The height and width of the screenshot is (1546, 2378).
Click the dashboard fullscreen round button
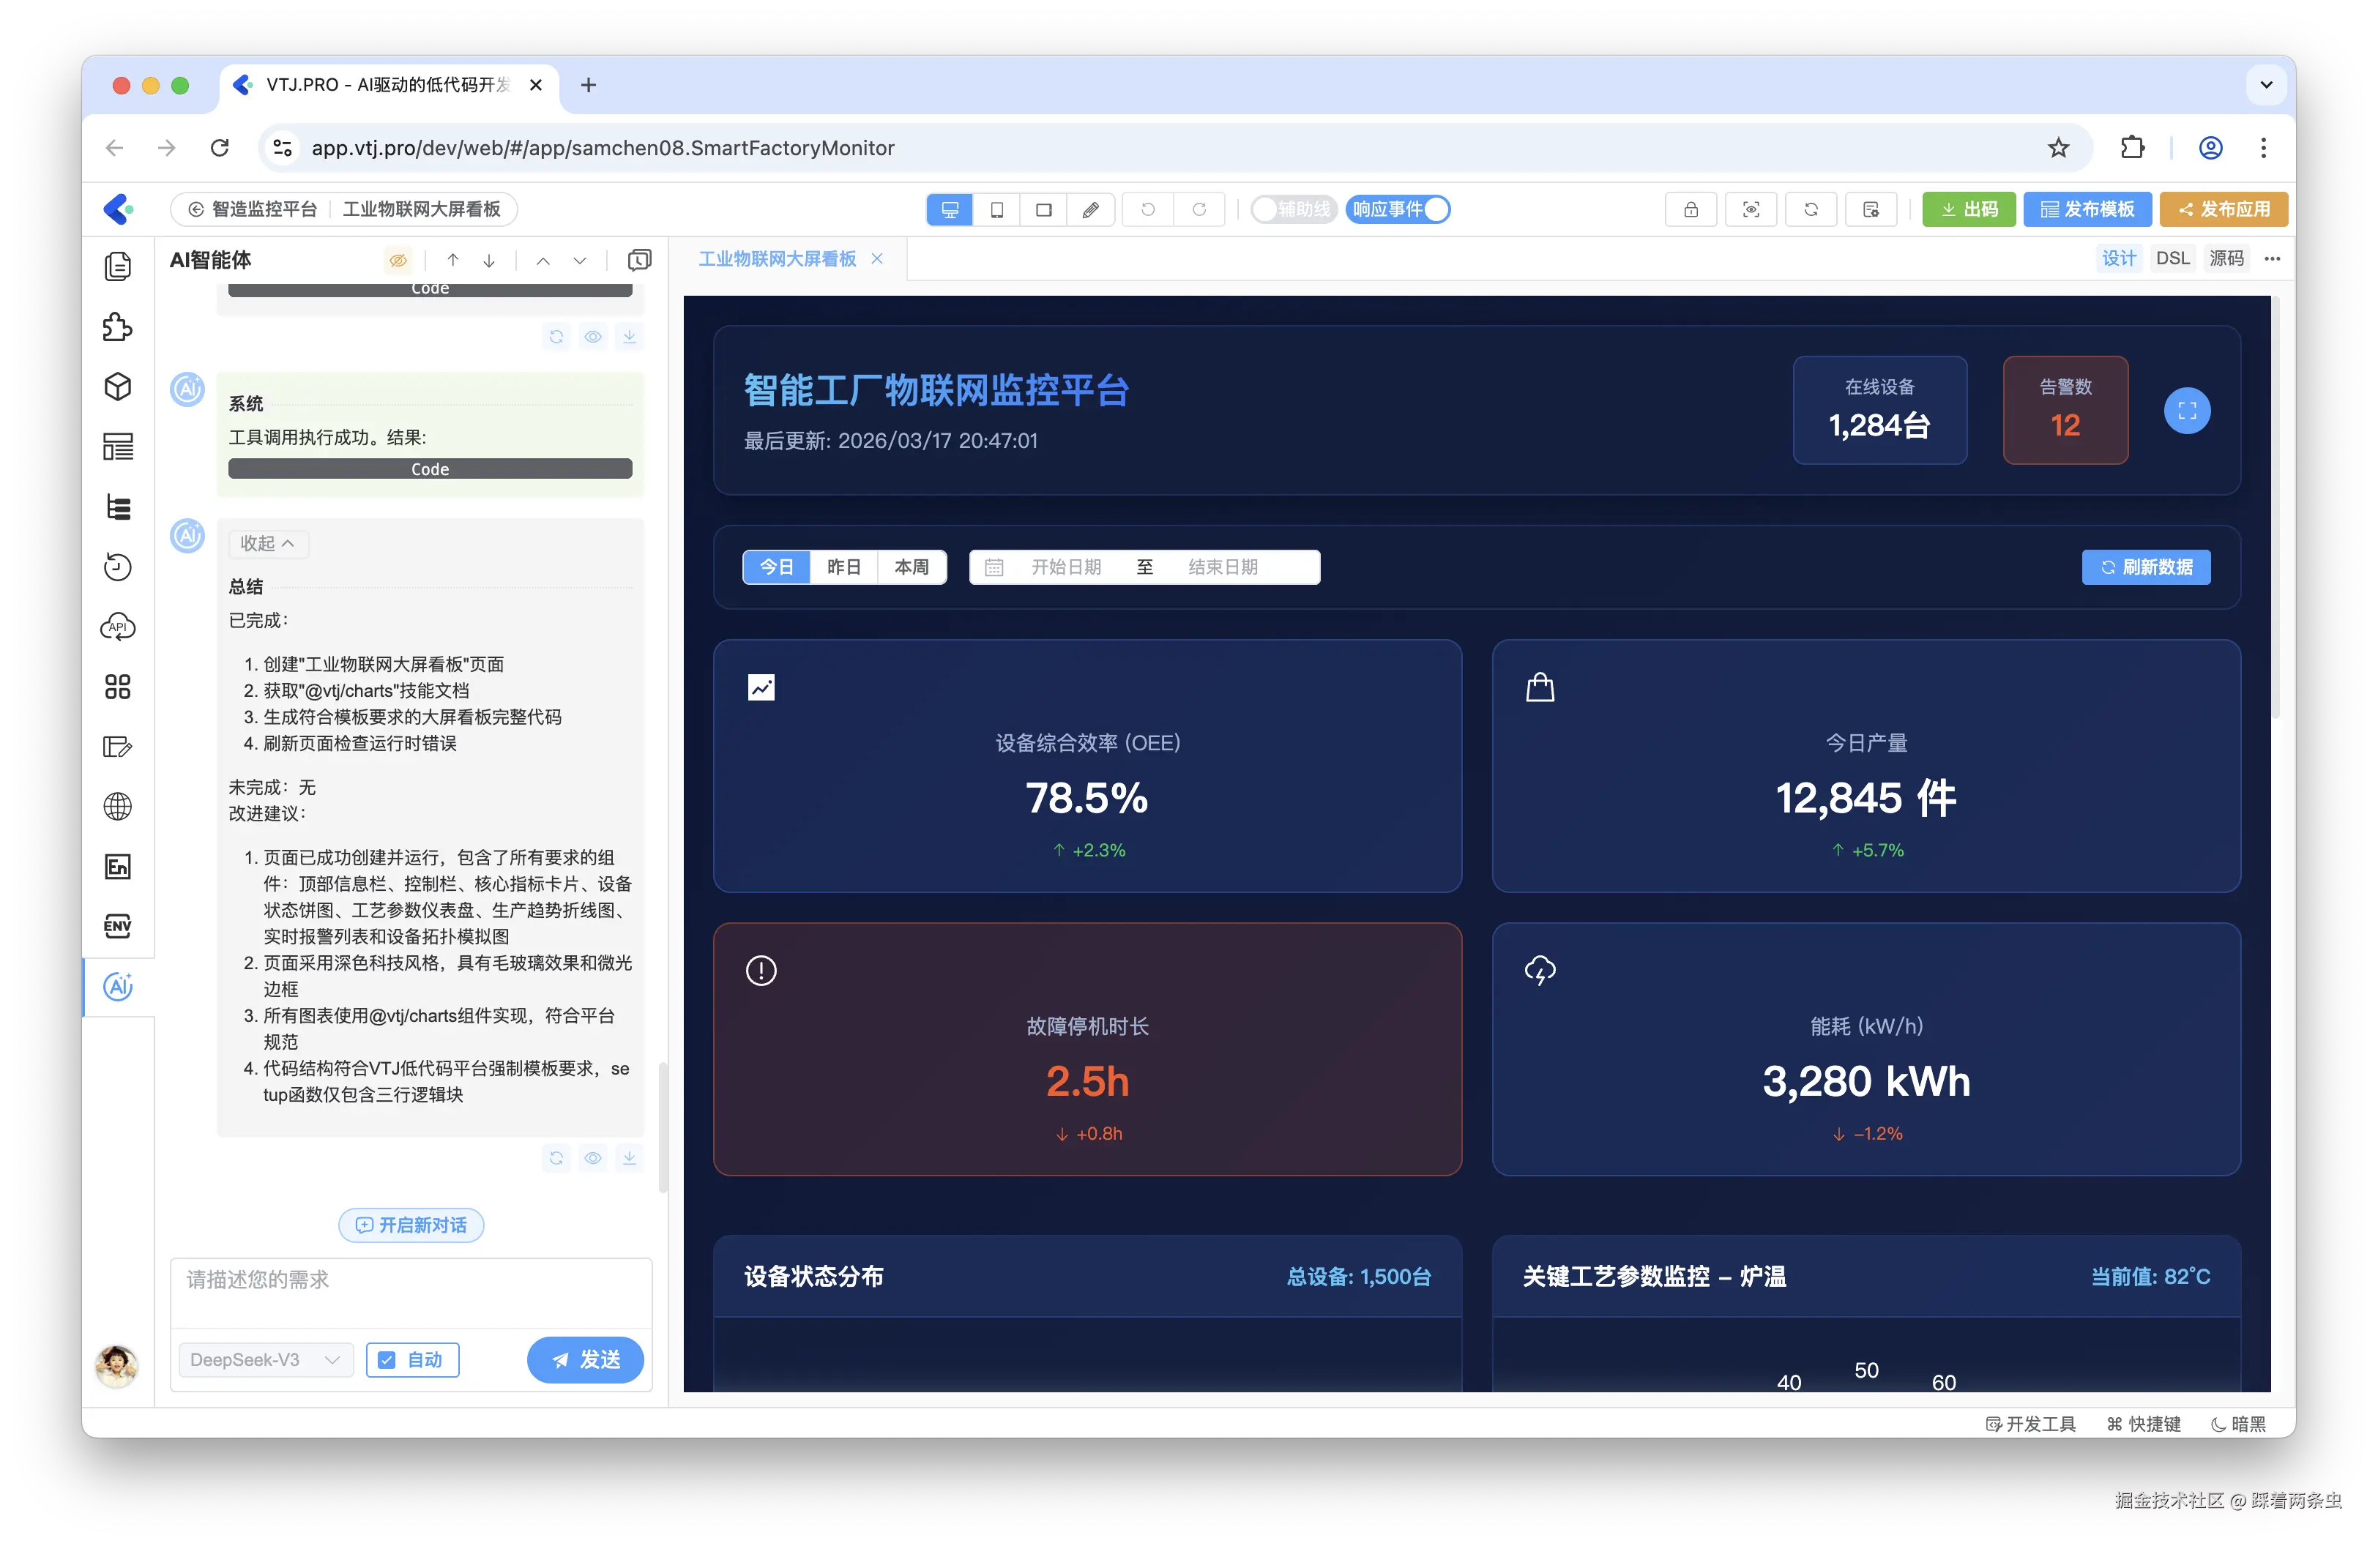2186,411
